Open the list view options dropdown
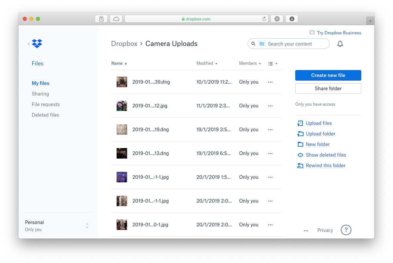Image resolution: width=393 pixels, height=263 pixels. [273, 64]
